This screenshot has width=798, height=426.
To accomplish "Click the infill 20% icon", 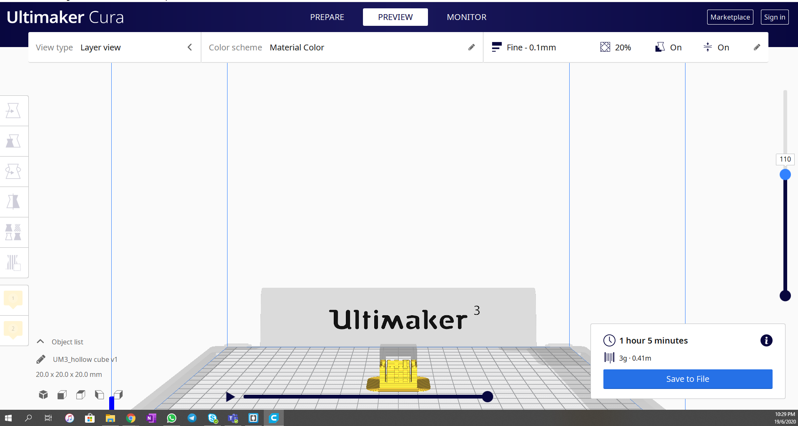I will coord(605,47).
